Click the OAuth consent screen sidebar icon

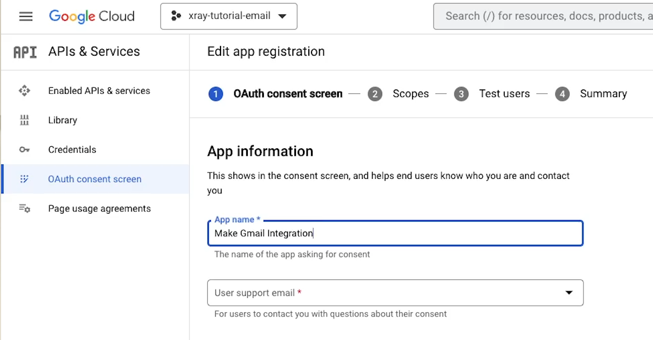(x=25, y=179)
